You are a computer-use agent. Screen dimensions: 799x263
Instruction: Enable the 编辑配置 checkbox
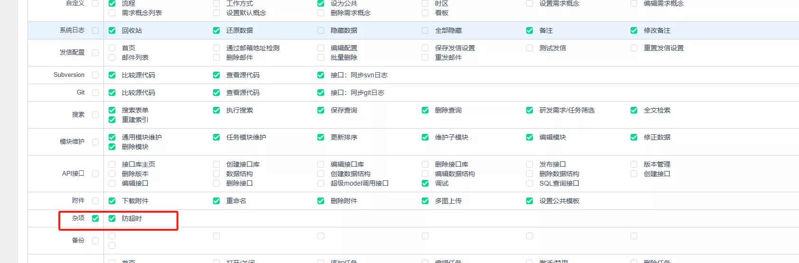pyautogui.click(x=321, y=48)
